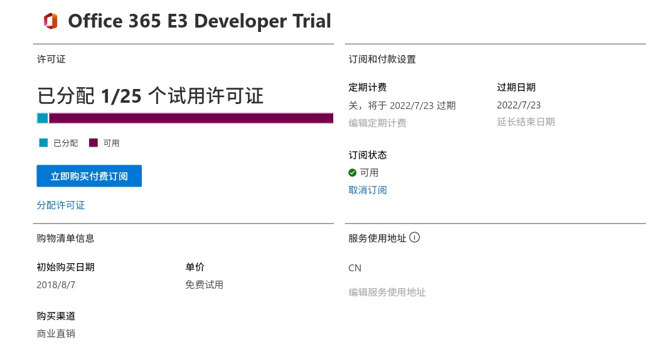Open the 分配许可证 link

click(x=61, y=206)
